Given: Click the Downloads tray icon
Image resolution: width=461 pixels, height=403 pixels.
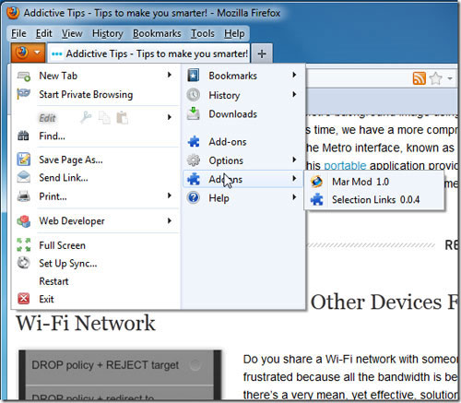Looking at the screenshot, I should click(x=194, y=113).
